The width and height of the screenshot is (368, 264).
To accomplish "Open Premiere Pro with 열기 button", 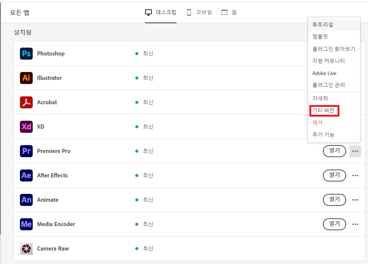I will tap(335, 151).
